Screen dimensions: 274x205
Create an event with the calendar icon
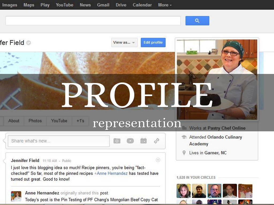coord(143,141)
